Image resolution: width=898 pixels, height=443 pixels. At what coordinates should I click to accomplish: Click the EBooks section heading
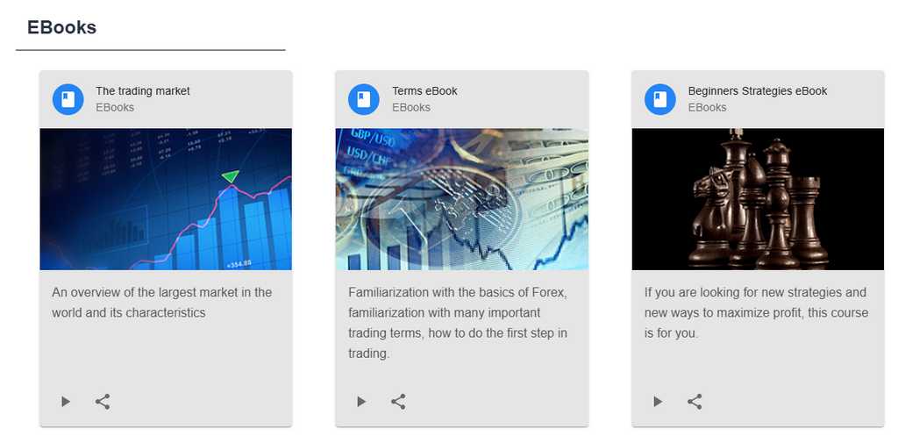coord(62,27)
